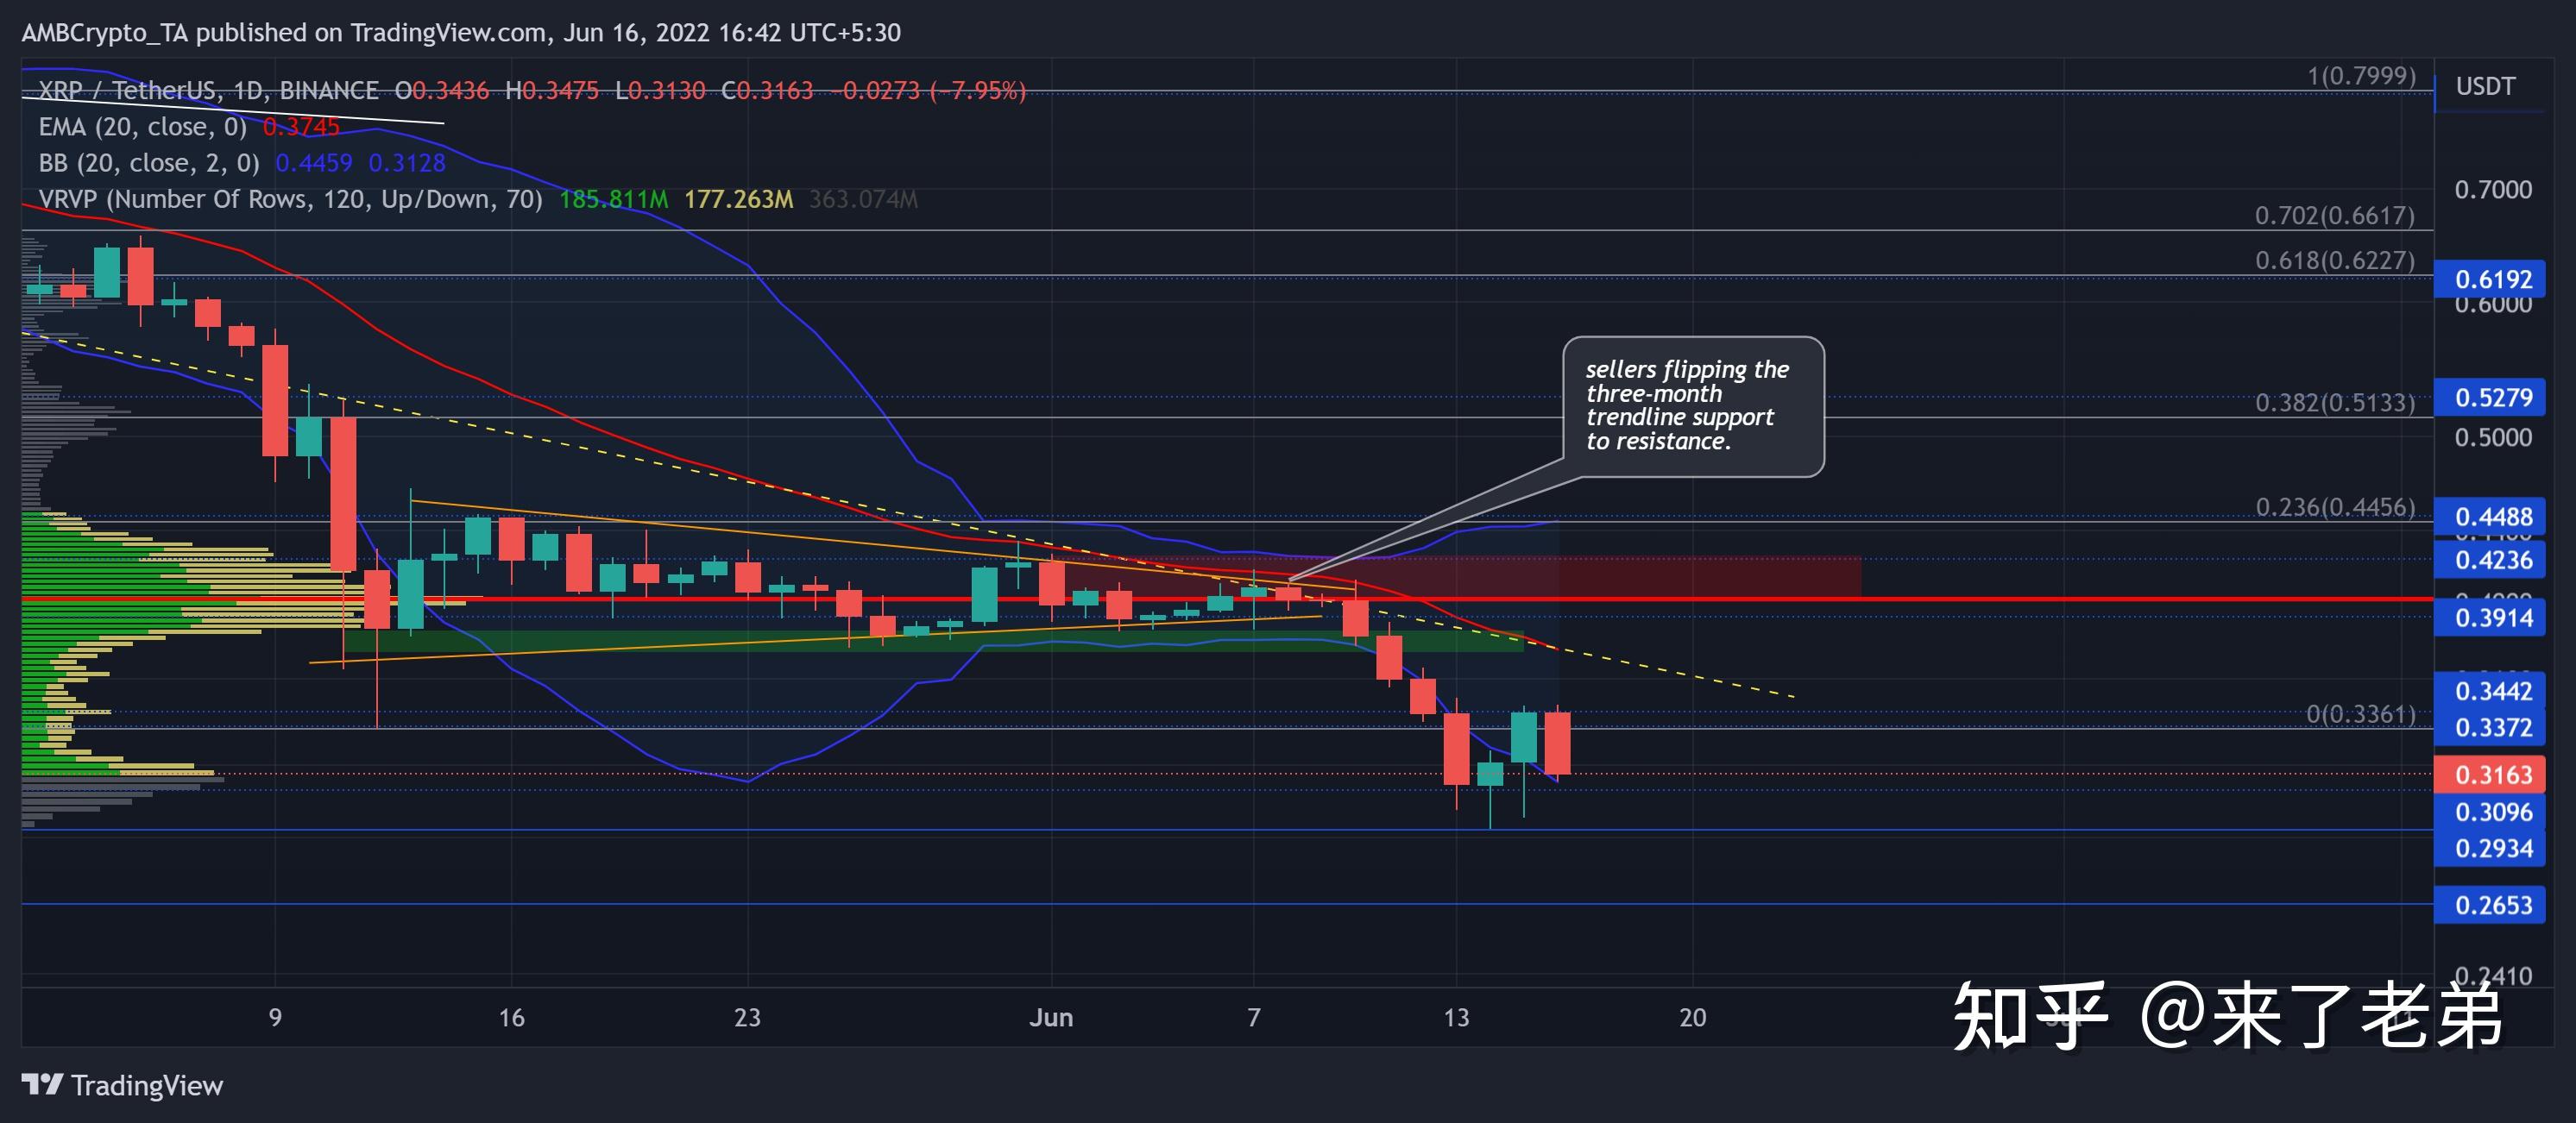Click the 0.3096 price label
Viewport: 2576px width, 1123px height.
2489,812
